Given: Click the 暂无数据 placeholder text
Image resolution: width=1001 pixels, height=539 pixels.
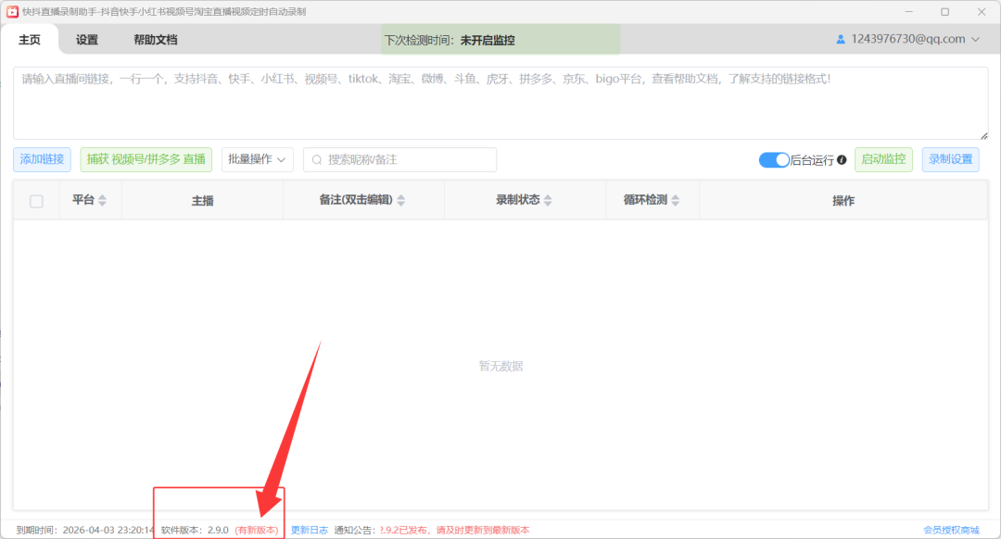Looking at the screenshot, I should pyautogui.click(x=501, y=366).
